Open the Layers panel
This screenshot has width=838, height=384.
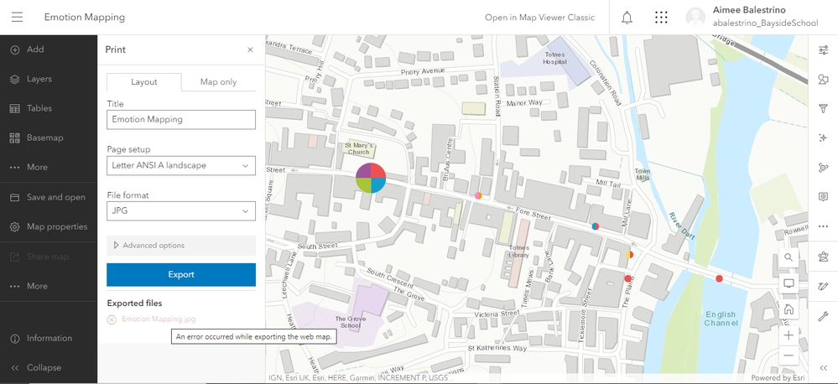point(39,79)
